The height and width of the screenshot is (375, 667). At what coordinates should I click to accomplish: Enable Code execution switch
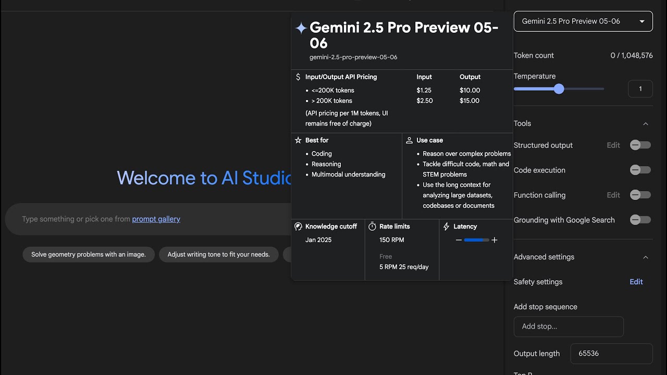coord(640,170)
